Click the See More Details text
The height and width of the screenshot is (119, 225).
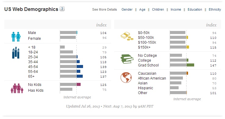pos(104,9)
